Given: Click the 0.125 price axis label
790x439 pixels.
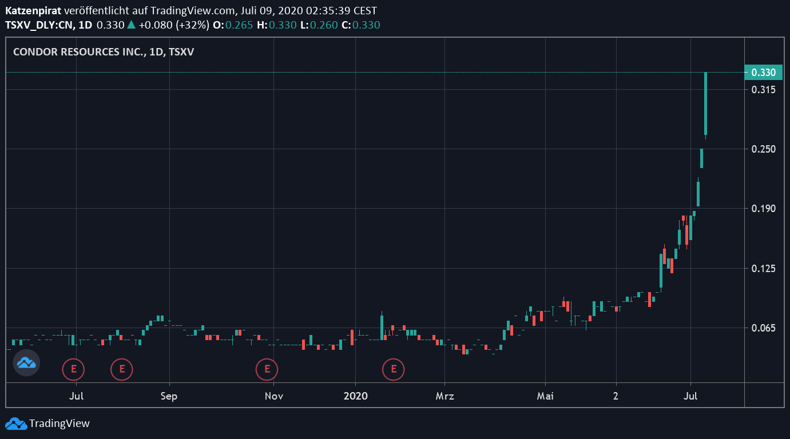Looking at the screenshot, I should 763,268.
